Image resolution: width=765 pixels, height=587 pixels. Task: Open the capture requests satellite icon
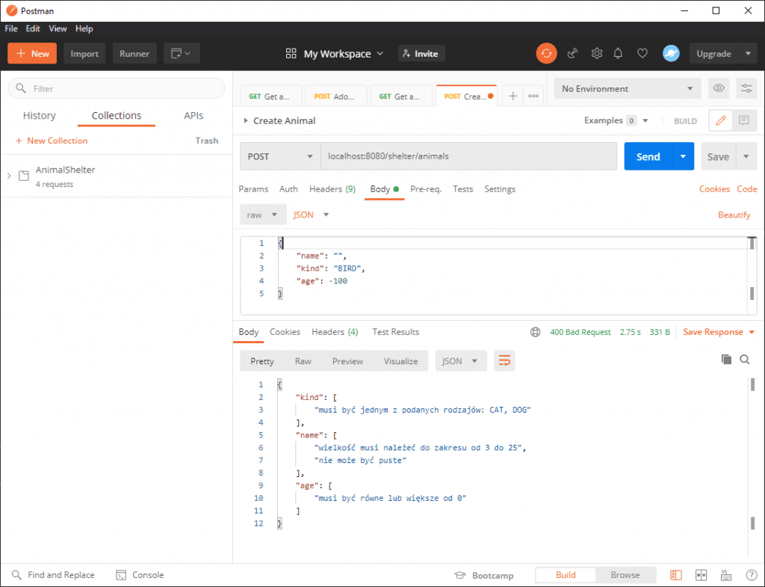click(x=573, y=54)
